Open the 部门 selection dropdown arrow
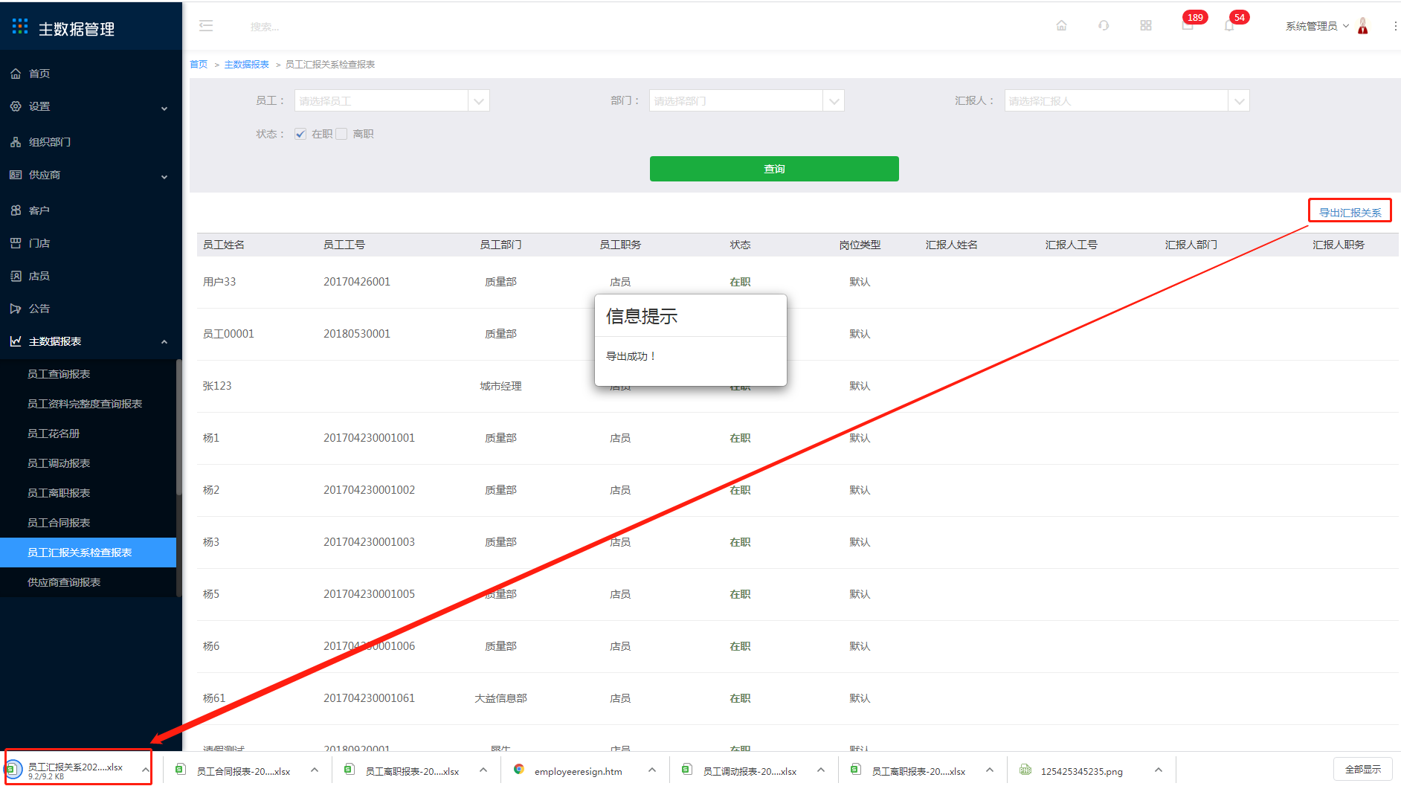 [x=834, y=101]
